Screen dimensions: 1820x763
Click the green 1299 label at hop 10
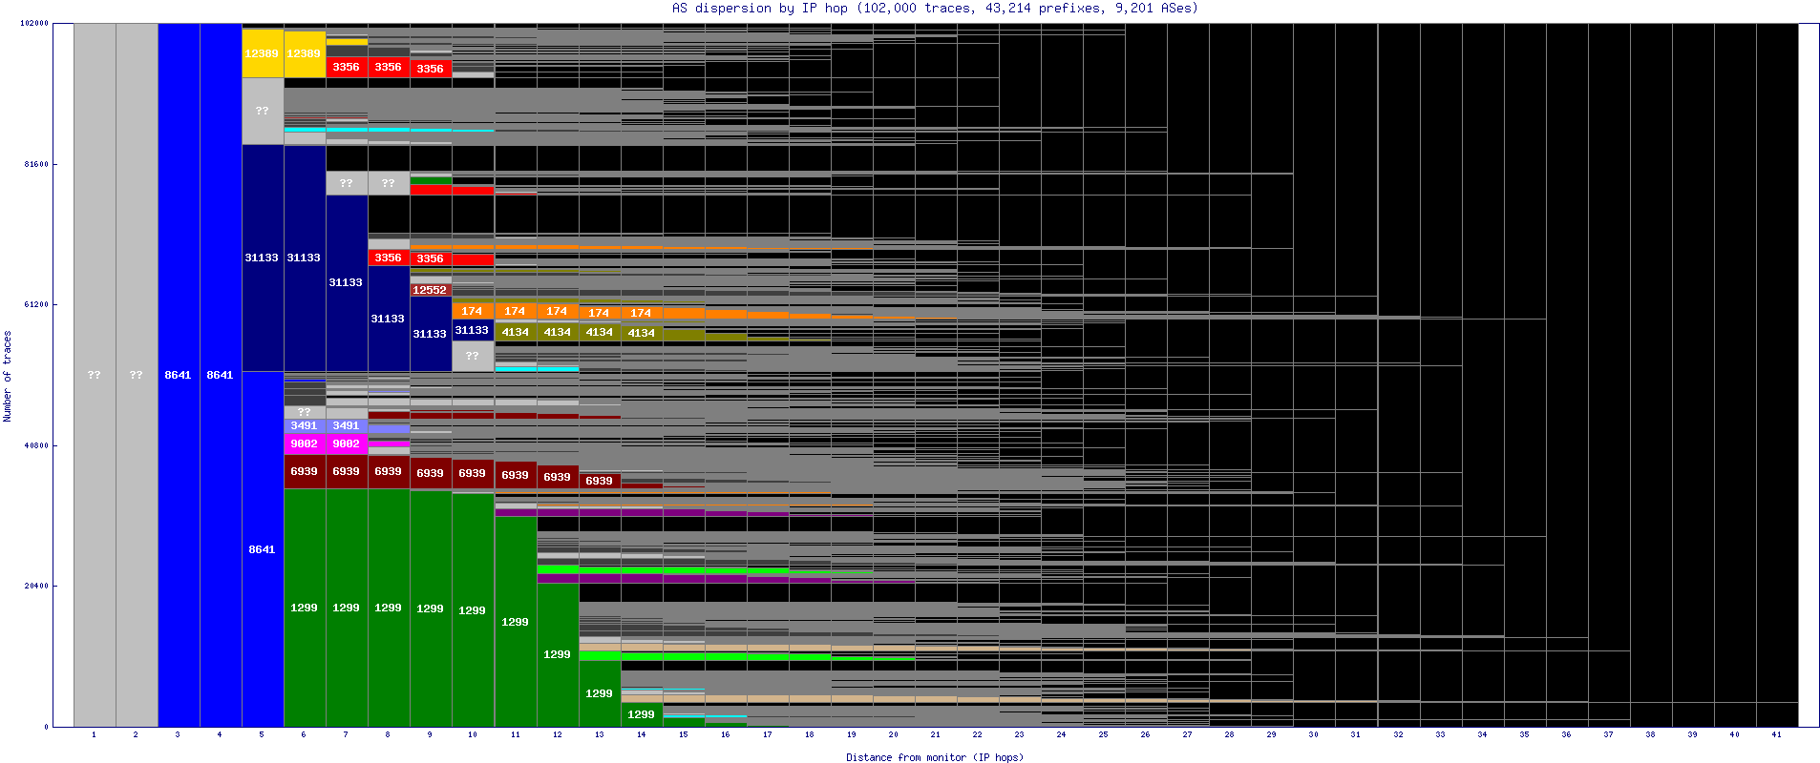(x=472, y=610)
